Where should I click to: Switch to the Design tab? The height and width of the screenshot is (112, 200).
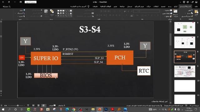pyautogui.click(x=163, y=7)
